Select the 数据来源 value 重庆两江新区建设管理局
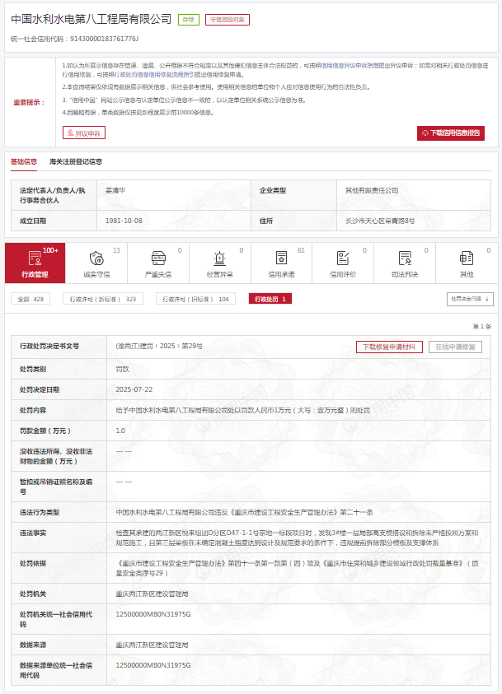This screenshot has height=694, width=502. tap(152, 645)
